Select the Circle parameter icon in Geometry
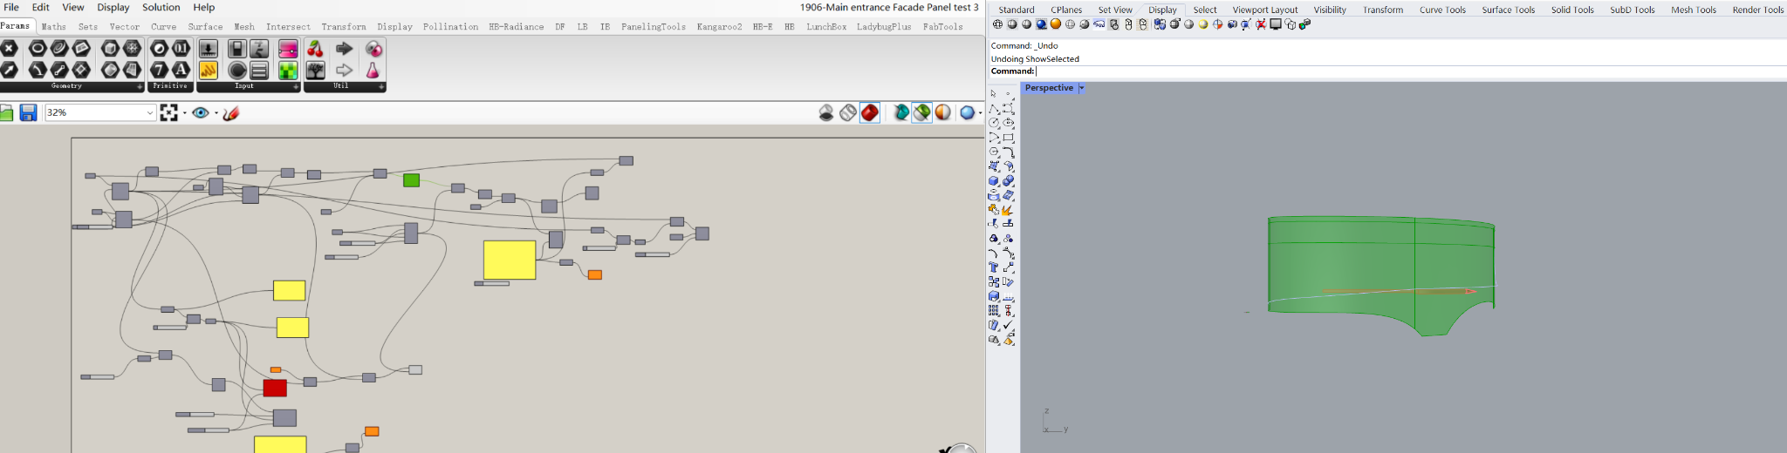Image resolution: width=1787 pixels, height=453 pixels. 38,49
